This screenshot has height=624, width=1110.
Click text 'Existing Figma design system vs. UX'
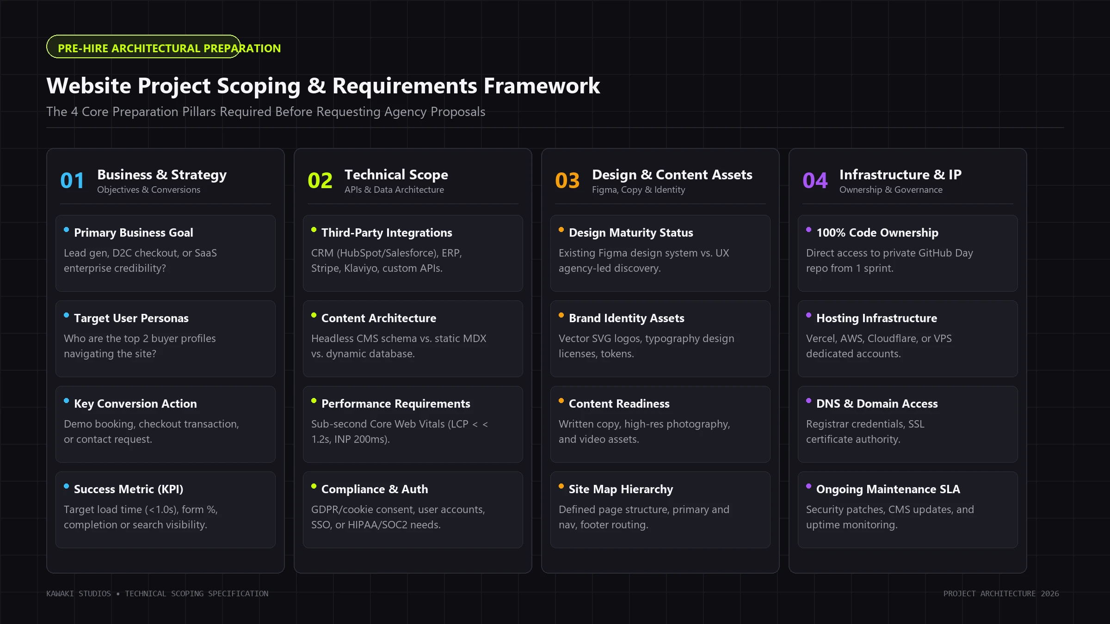pyautogui.click(x=644, y=253)
